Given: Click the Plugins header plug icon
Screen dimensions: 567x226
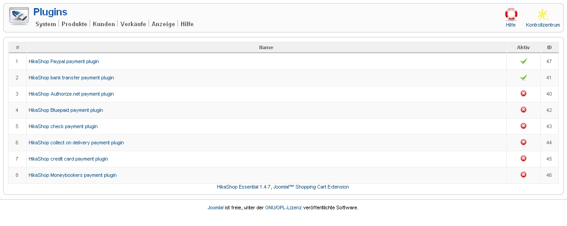Looking at the screenshot, I should (19, 16).
